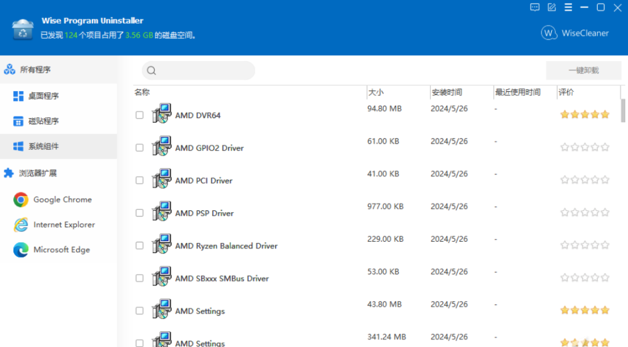
Task: Click the Wise Program Uninstaller trash logo
Action: point(23,29)
